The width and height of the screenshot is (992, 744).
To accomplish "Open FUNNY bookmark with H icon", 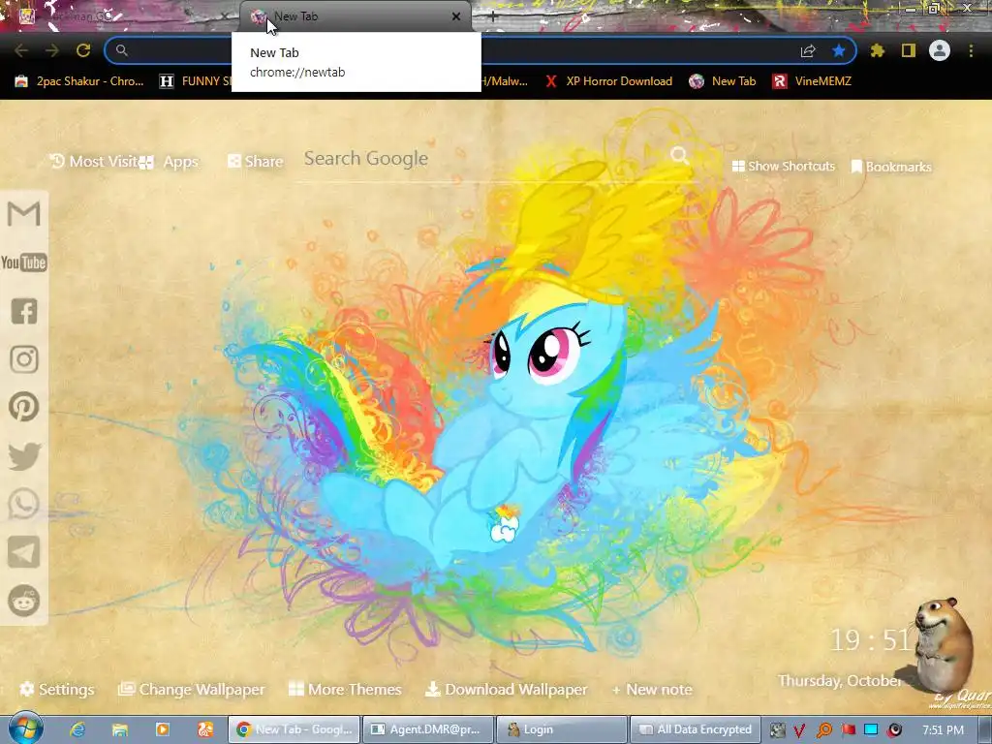I will [195, 81].
